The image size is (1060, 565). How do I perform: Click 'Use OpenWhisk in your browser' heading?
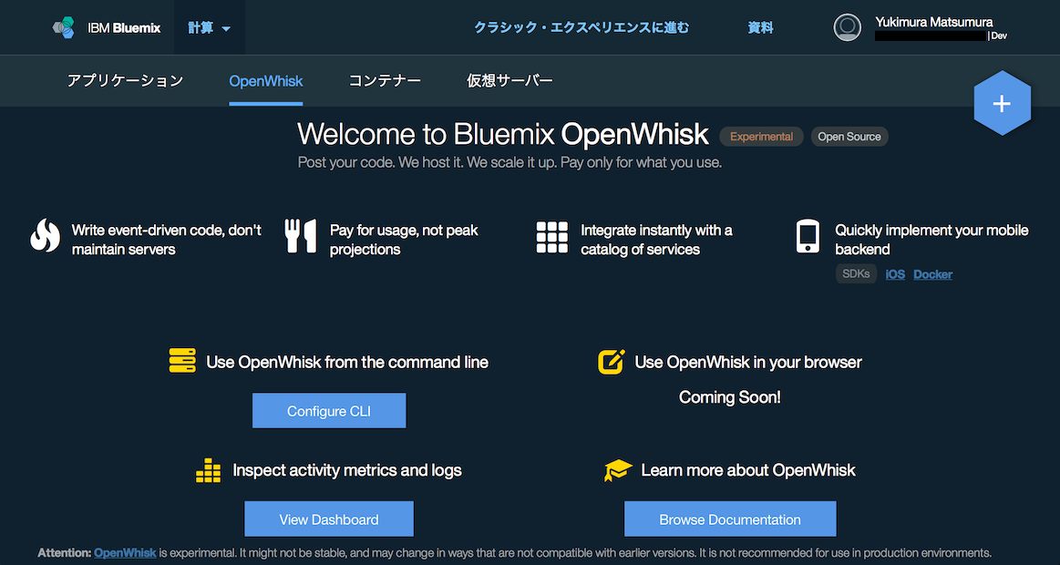click(748, 363)
